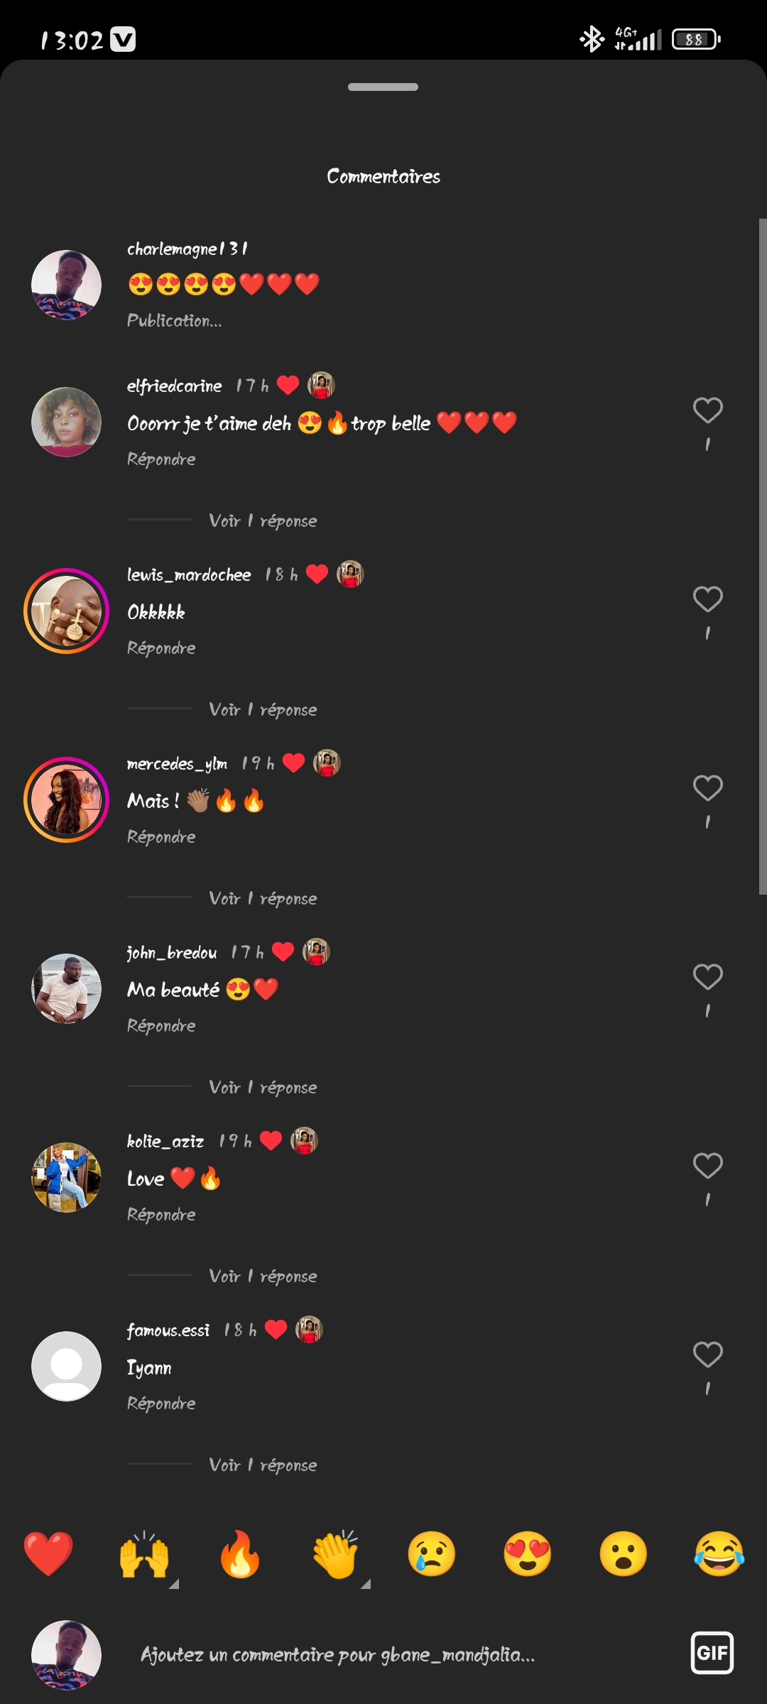Expand the reply under elfriedcarine's comment
This screenshot has width=767, height=1704.
pyautogui.click(x=263, y=521)
